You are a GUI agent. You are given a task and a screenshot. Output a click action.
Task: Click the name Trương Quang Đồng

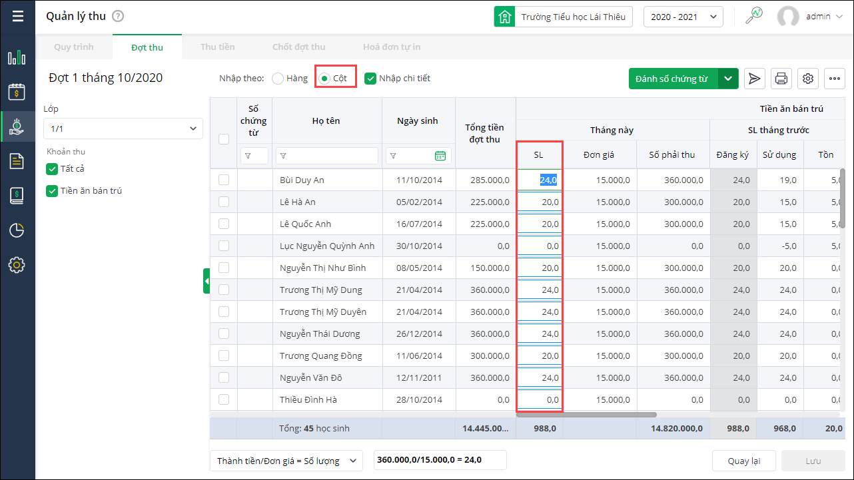pyautogui.click(x=321, y=356)
